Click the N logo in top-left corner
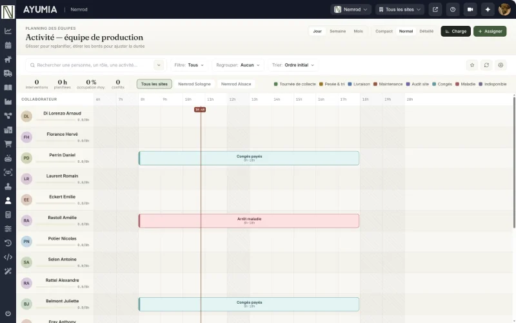This screenshot has height=323, width=516. (8, 12)
